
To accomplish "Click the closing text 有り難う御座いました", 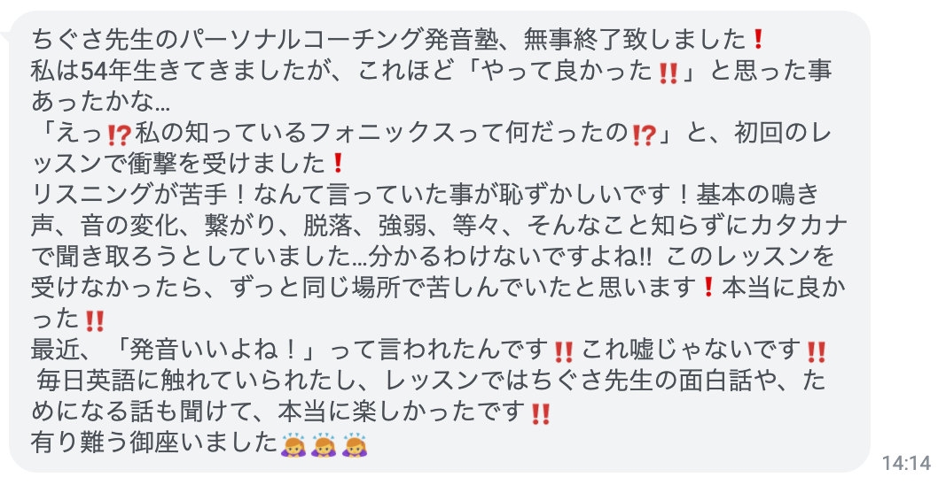I will click(x=153, y=443).
